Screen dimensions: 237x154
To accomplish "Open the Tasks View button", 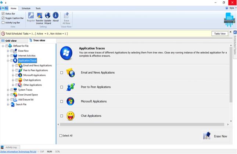I will point(220,34).
